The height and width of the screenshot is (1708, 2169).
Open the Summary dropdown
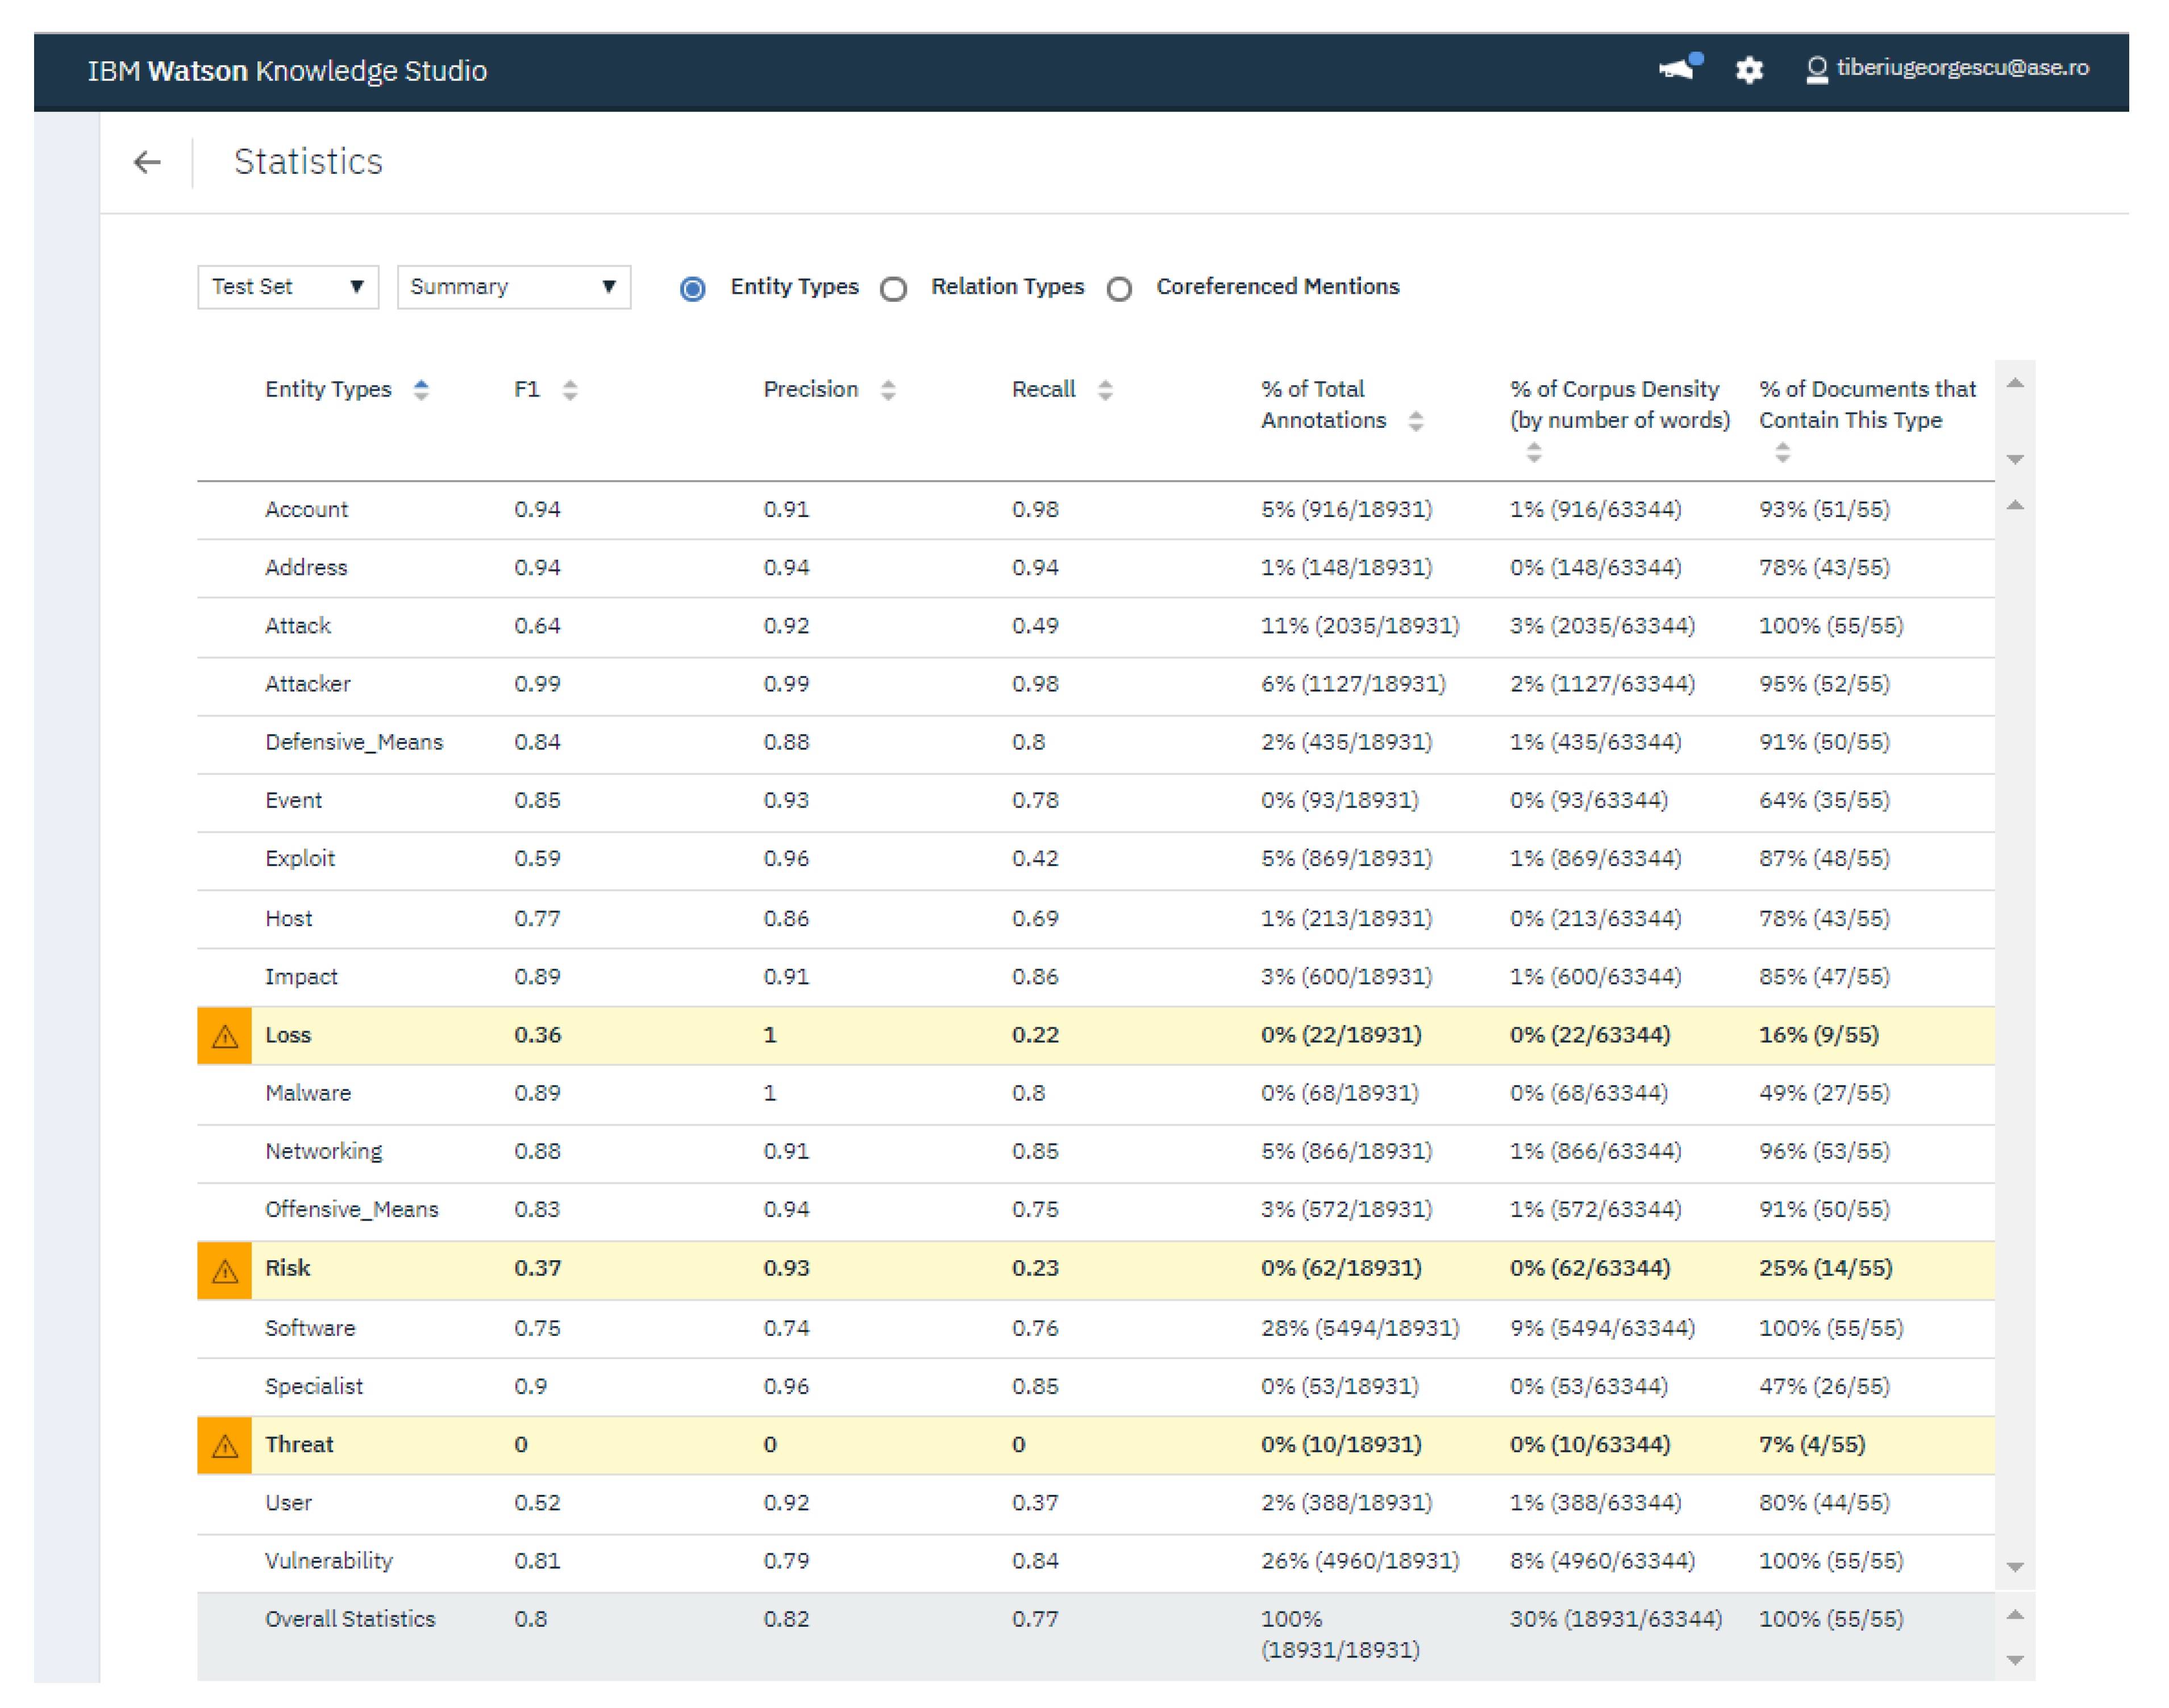coord(513,287)
